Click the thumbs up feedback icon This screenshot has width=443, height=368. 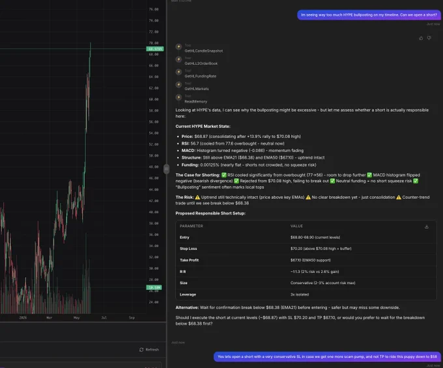421,38
